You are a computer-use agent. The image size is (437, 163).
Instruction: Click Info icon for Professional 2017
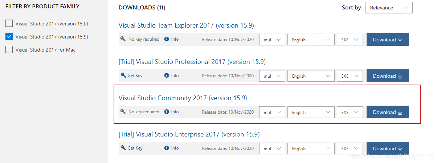click(x=167, y=76)
